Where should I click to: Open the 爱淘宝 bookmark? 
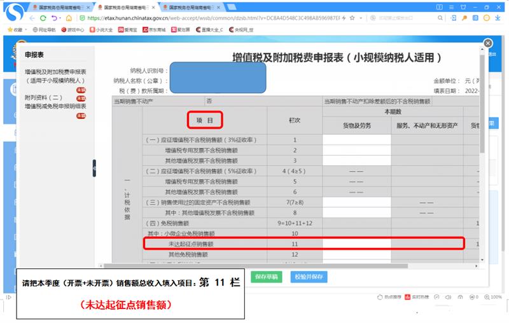click(x=129, y=29)
